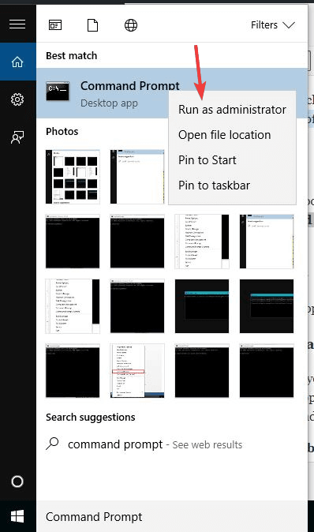Filter results by Web globe icon
Image resolution: width=314 pixels, height=532 pixels.
pos(131,25)
